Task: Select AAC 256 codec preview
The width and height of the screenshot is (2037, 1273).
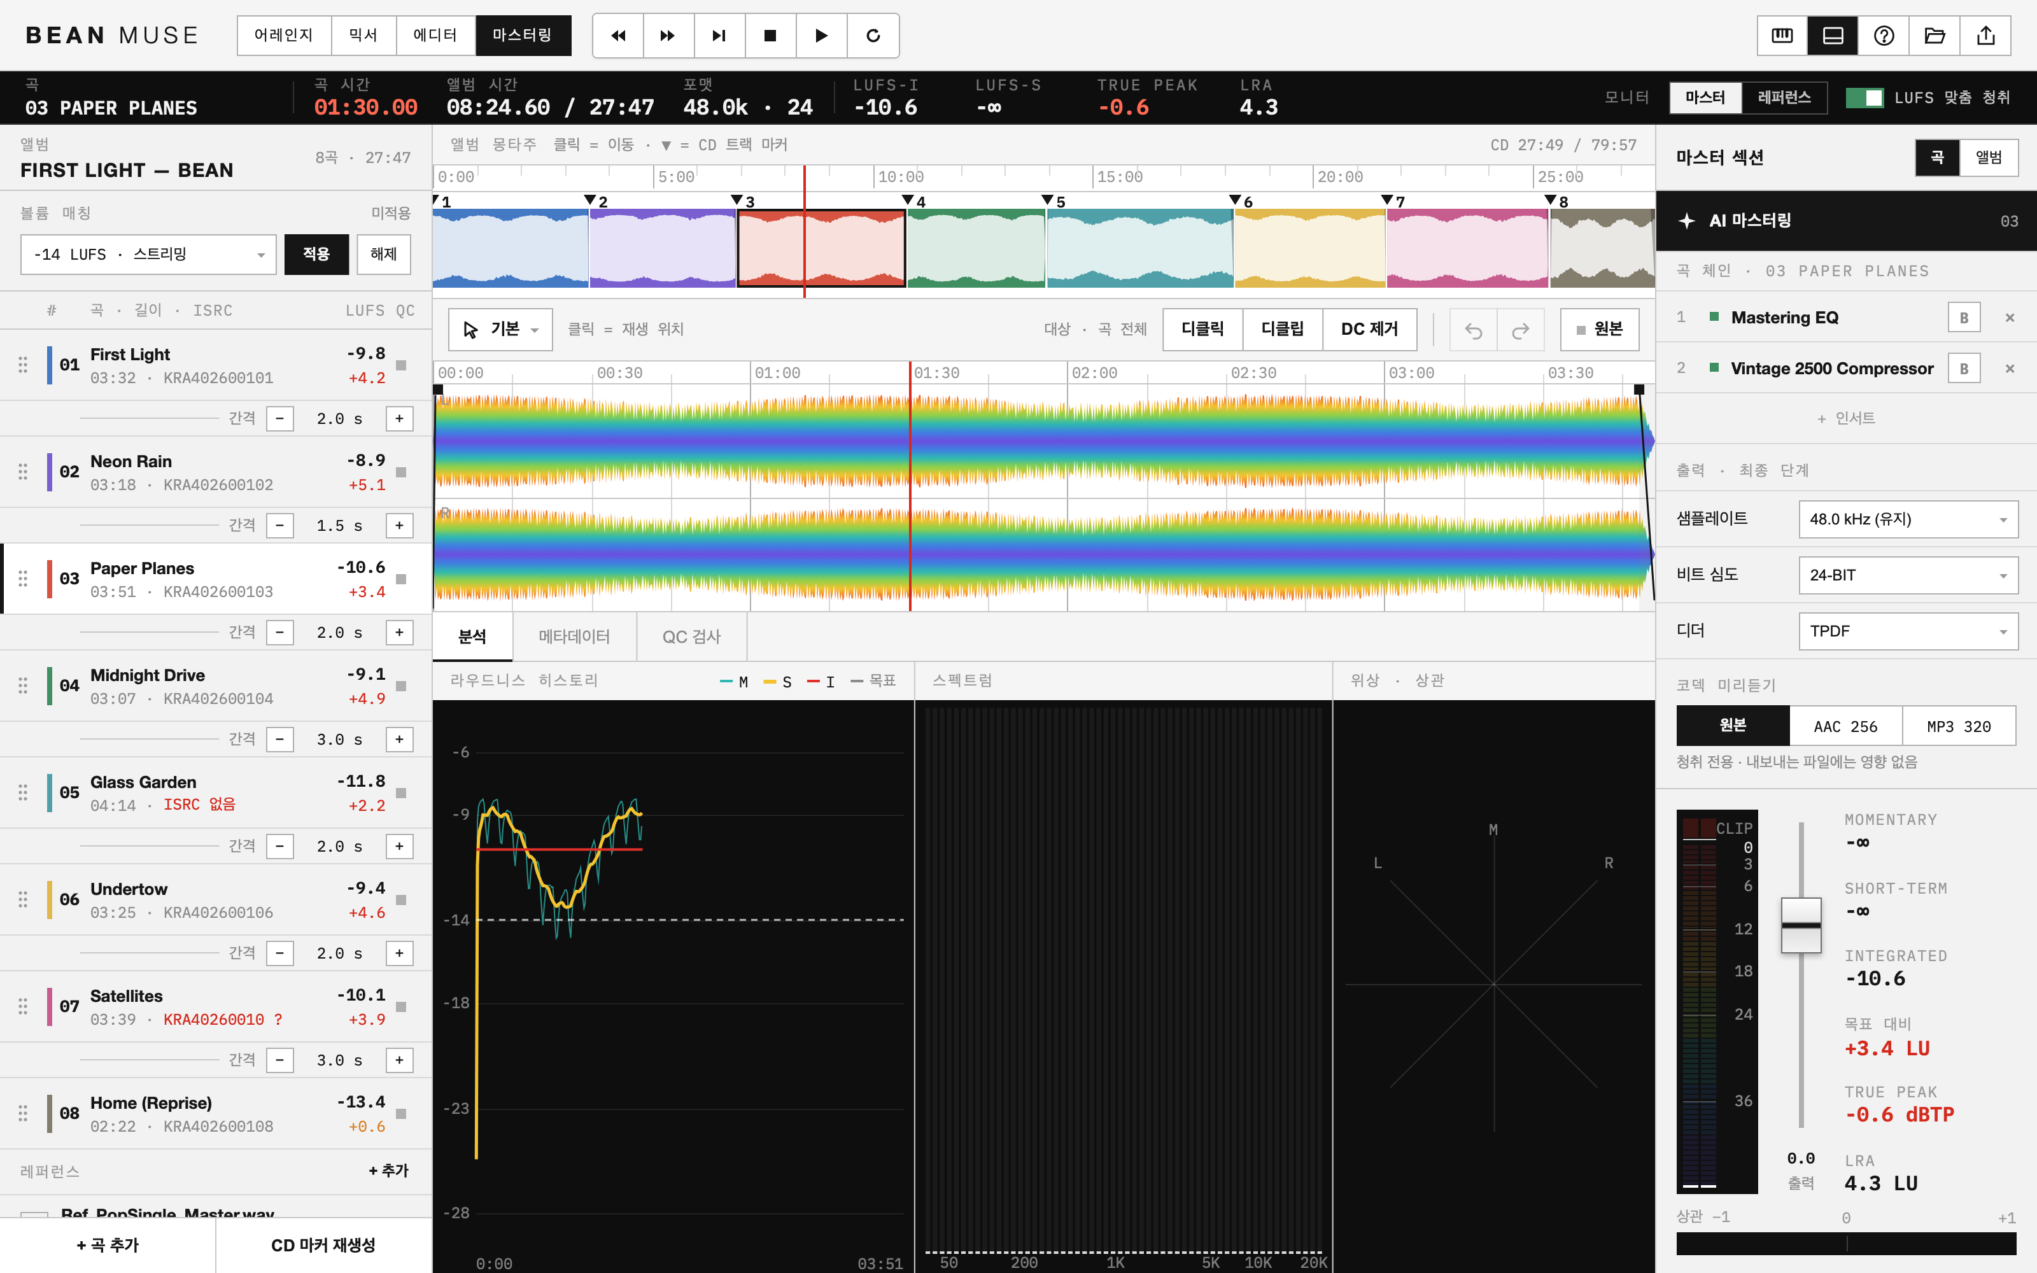Action: tap(1845, 726)
